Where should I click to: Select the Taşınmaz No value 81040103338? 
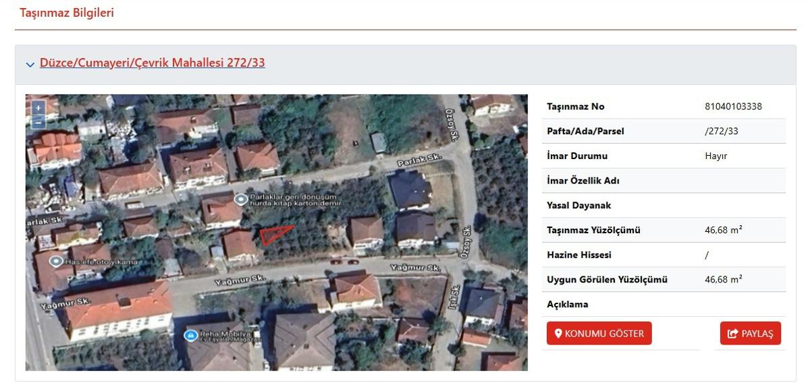(733, 107)
